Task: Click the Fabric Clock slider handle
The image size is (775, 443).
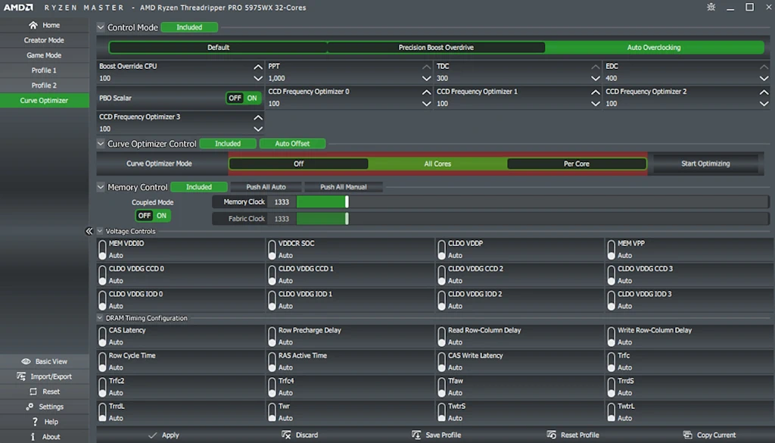Action: [347, 219]
